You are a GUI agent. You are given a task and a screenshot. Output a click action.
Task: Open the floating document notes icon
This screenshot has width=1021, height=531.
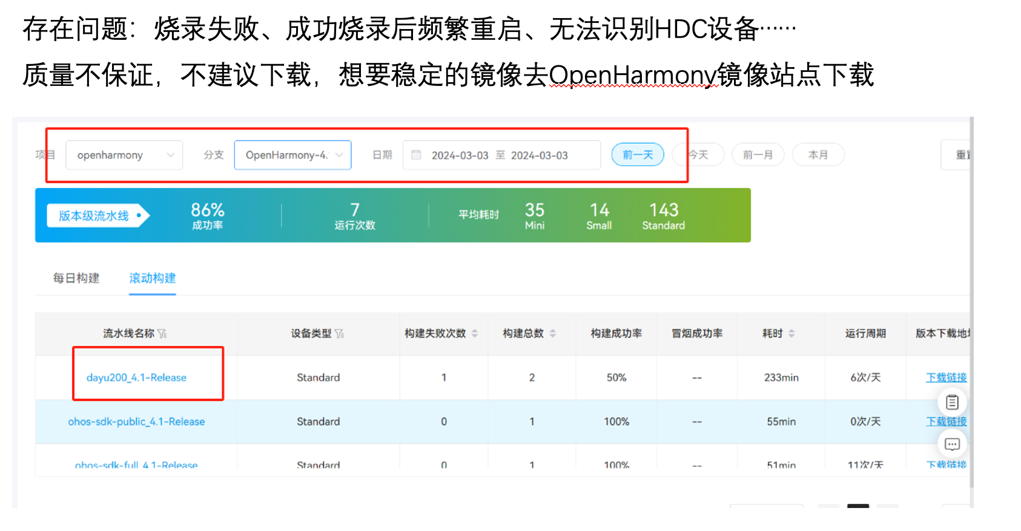952,402
